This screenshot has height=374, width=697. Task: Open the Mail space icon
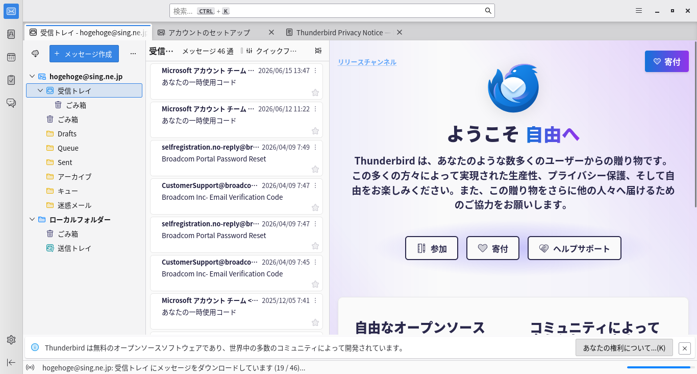[x=11, y=11]
